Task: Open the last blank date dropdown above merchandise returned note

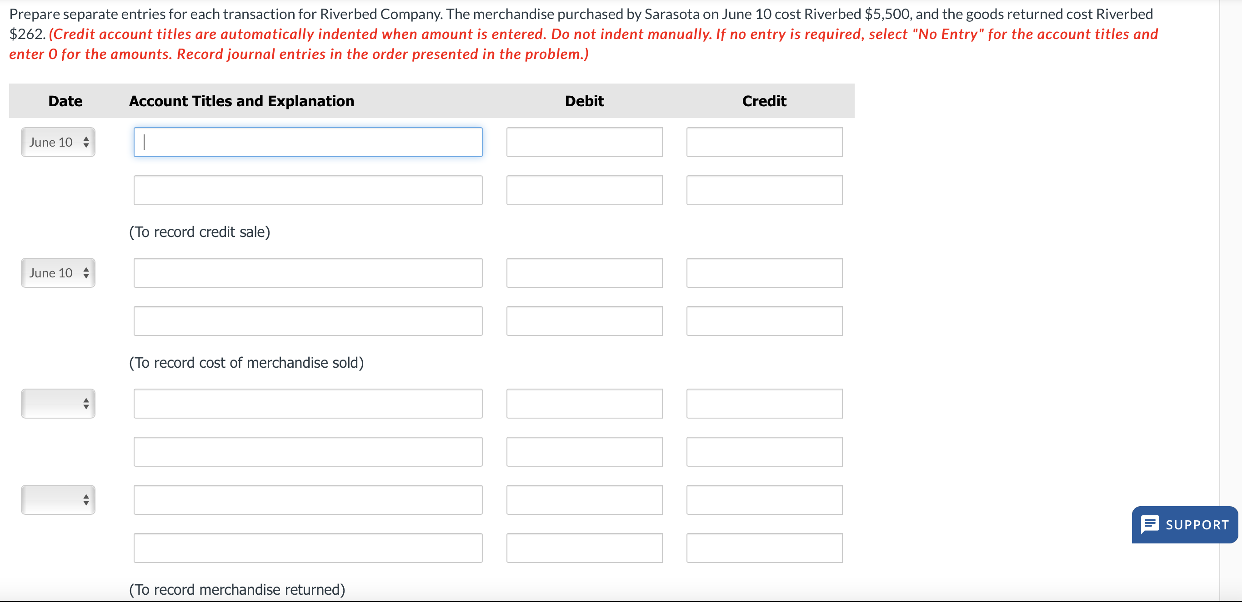Action: [x=58, y=499]
